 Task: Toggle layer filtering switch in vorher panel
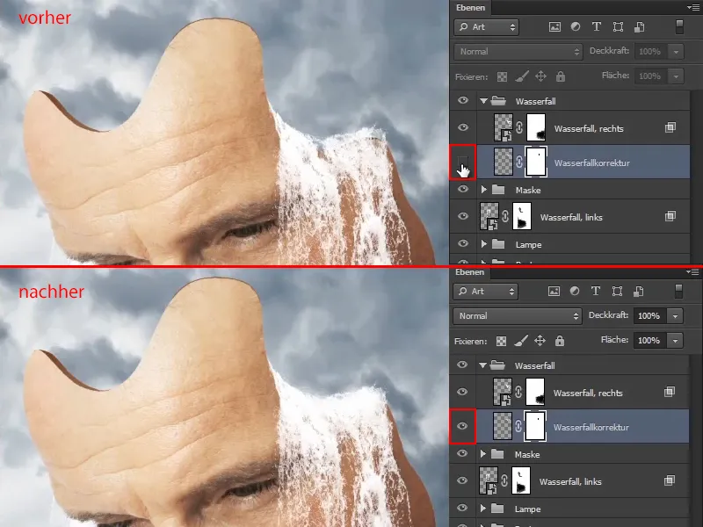679,27
